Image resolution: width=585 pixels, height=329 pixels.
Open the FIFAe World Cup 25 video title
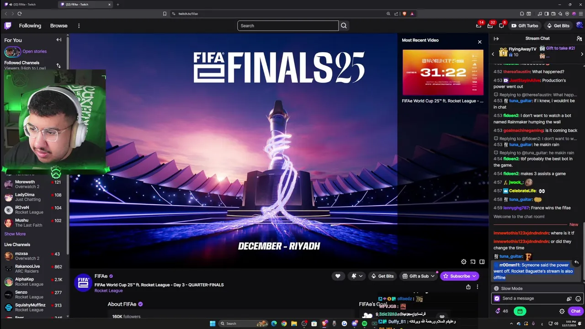click(x=442, y=101)
